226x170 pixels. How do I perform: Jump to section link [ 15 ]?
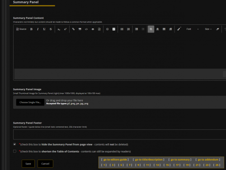pos(167,165)
